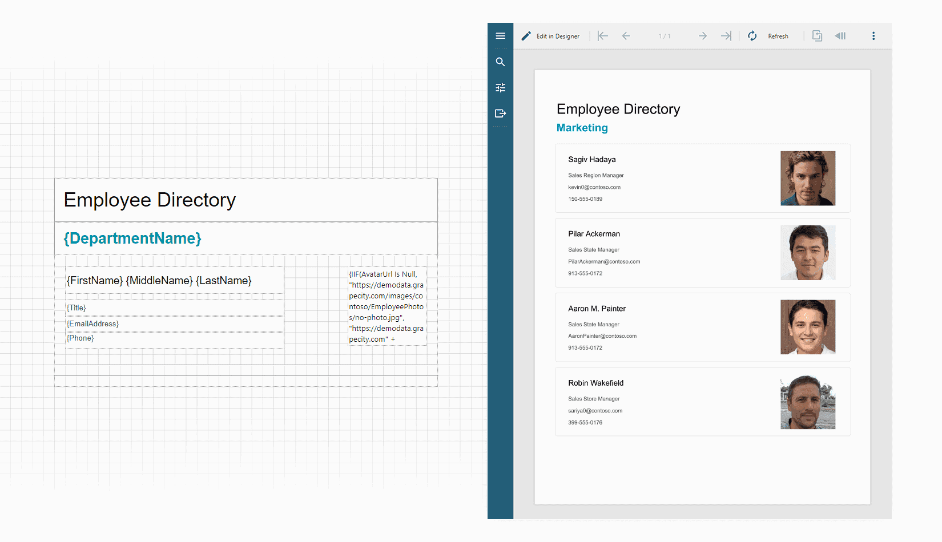Go to the previous page

626,36
